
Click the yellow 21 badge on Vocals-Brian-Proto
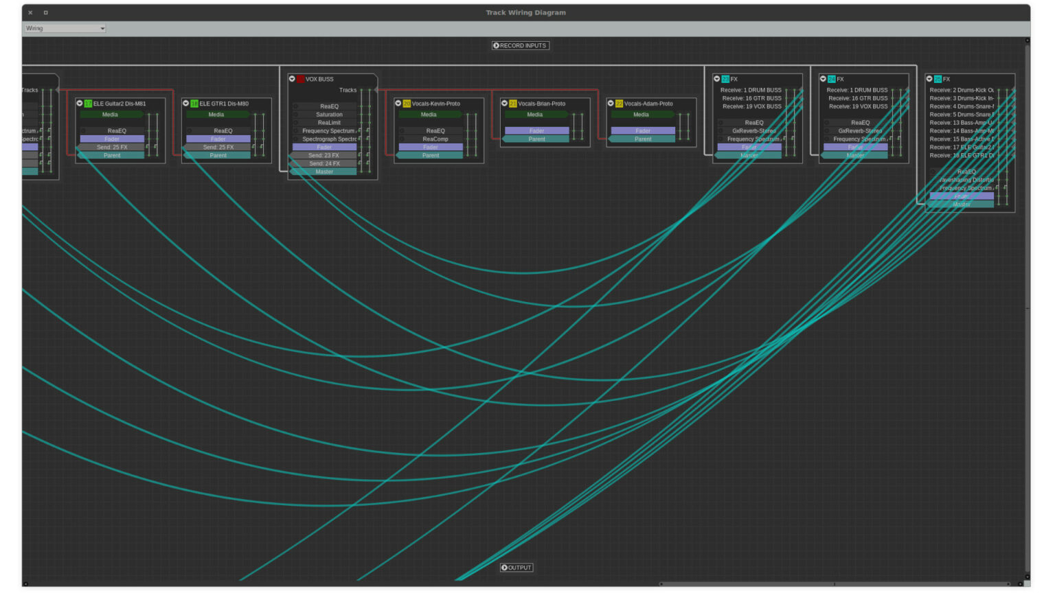click(x=512, y=104)
